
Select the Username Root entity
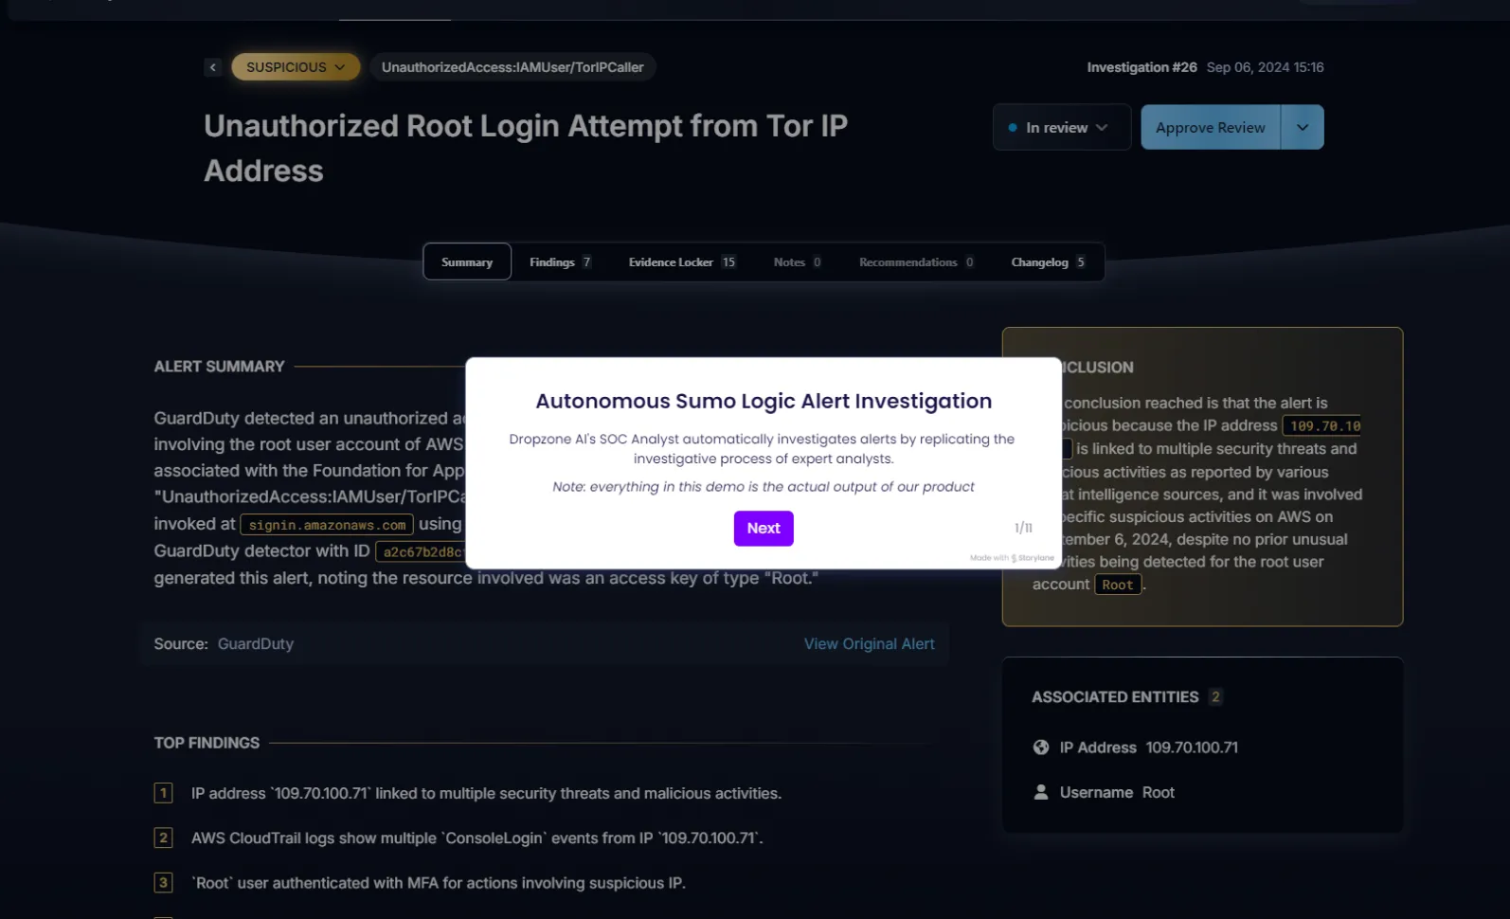[x=1117, y=792]
